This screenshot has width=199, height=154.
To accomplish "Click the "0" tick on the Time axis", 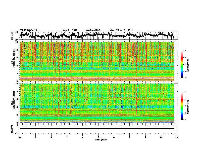I will tap(20, 137).
